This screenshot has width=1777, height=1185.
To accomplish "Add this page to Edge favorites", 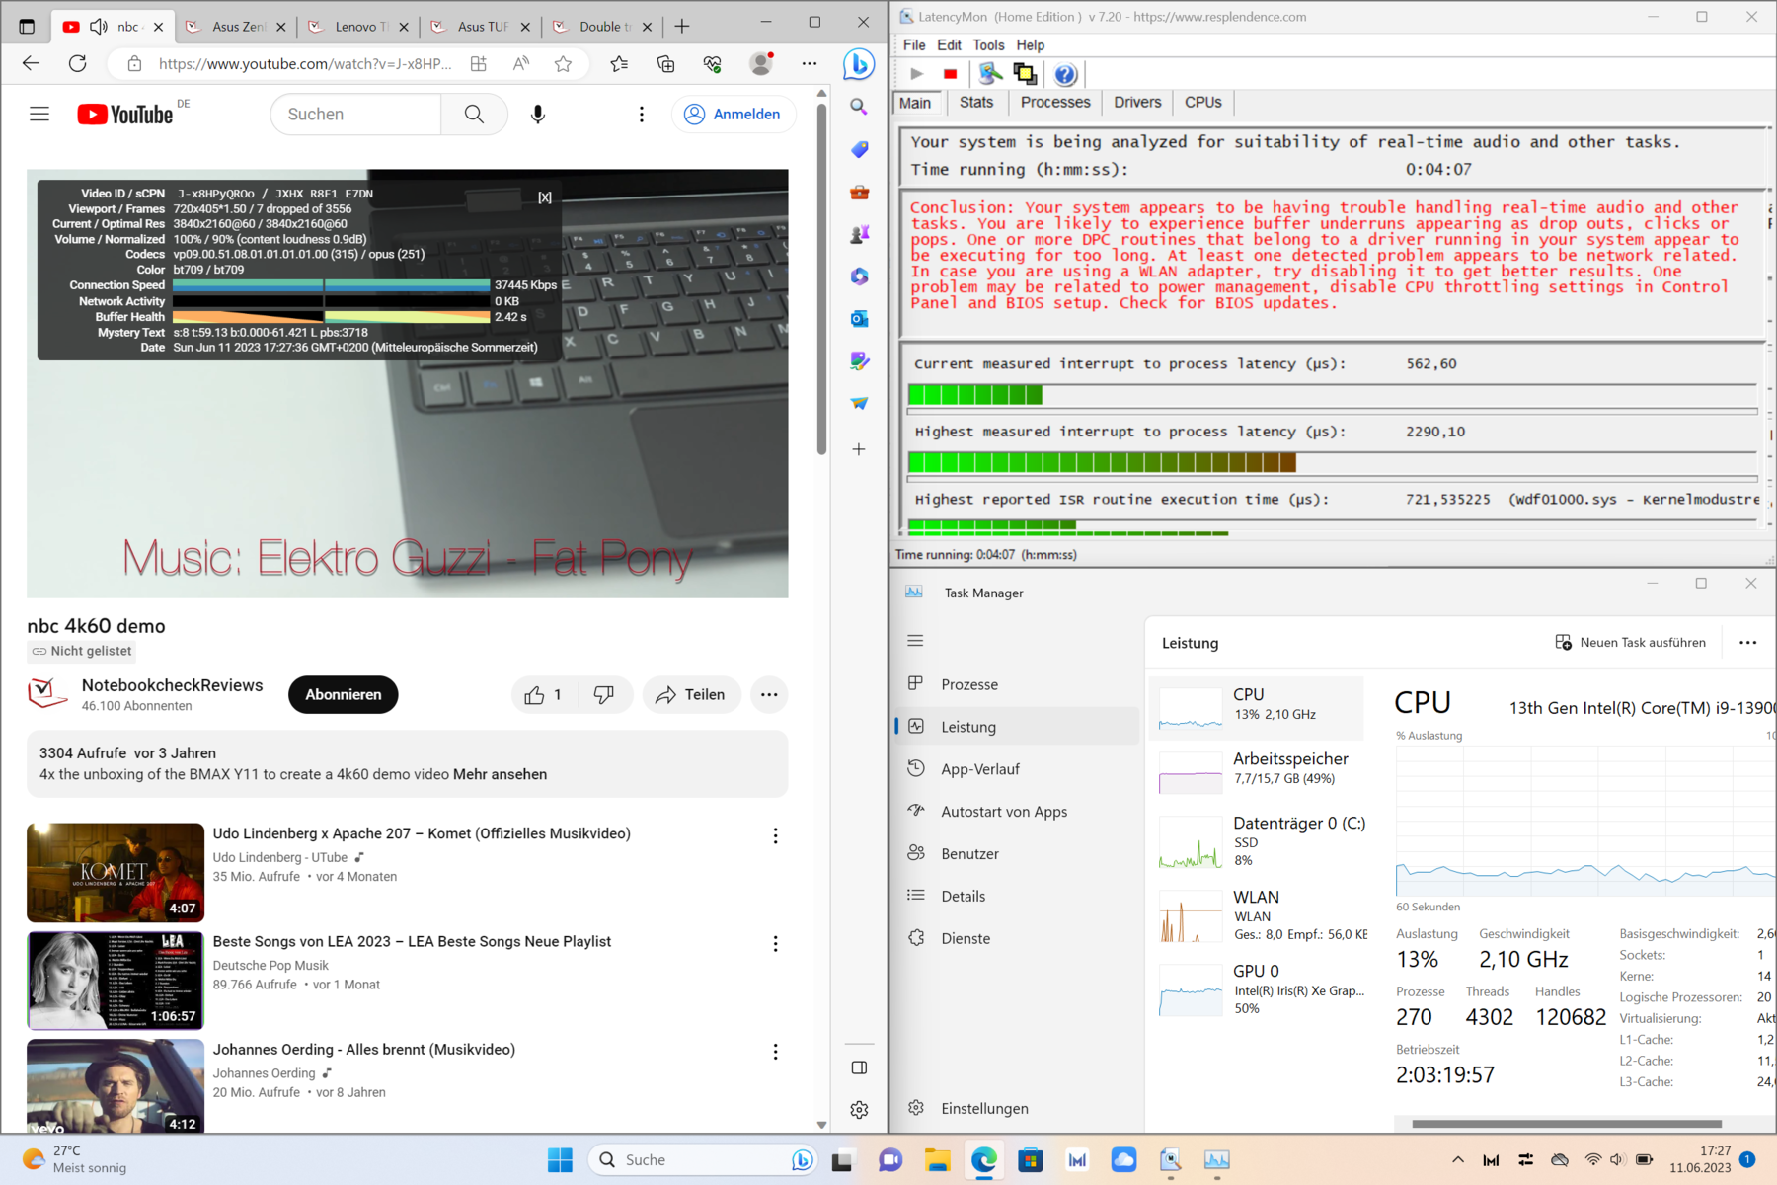I will point(563,64).
